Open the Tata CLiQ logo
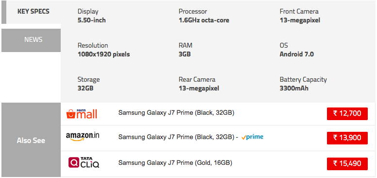 84,162
